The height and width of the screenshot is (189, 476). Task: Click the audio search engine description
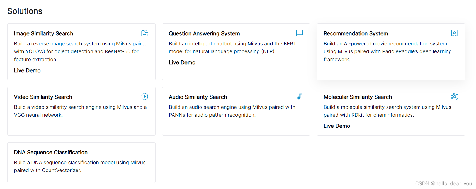pos(232,111)
